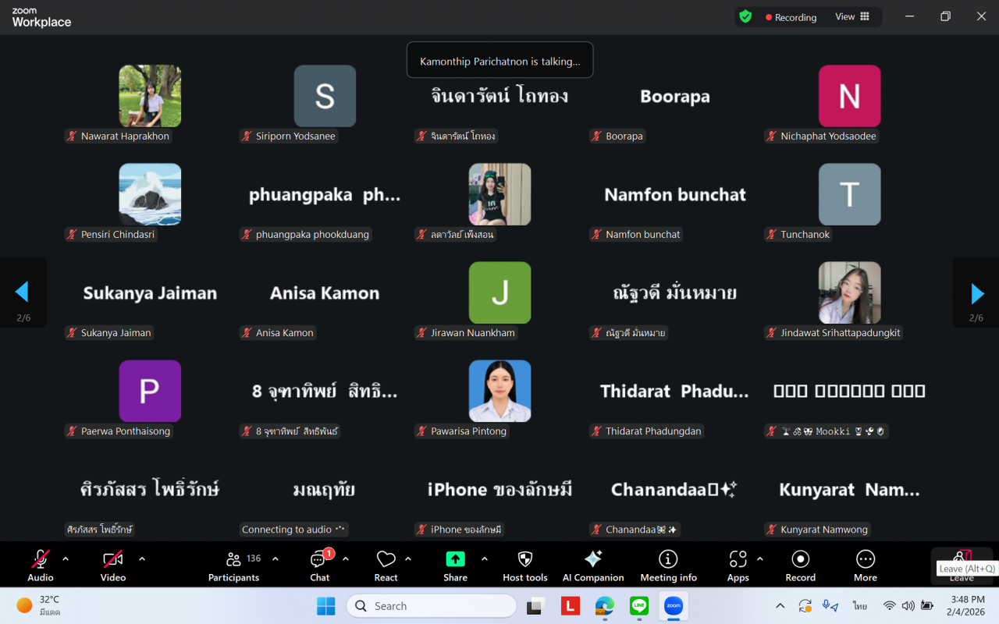Open the Chat panel
Viewport: 999px width, 624px height.
[x=319, y=565]
